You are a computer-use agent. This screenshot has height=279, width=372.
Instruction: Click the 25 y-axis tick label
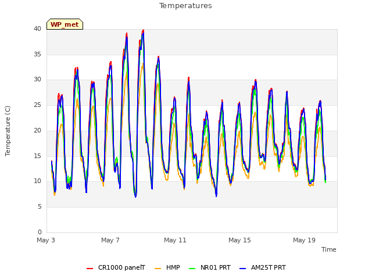click(37, 105)
